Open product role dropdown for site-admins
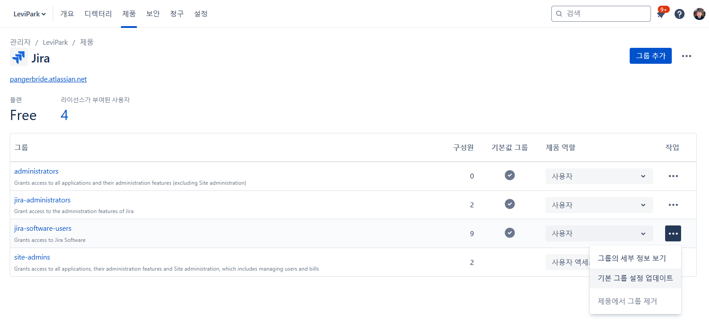709x322 pixels. pos(568,262)
